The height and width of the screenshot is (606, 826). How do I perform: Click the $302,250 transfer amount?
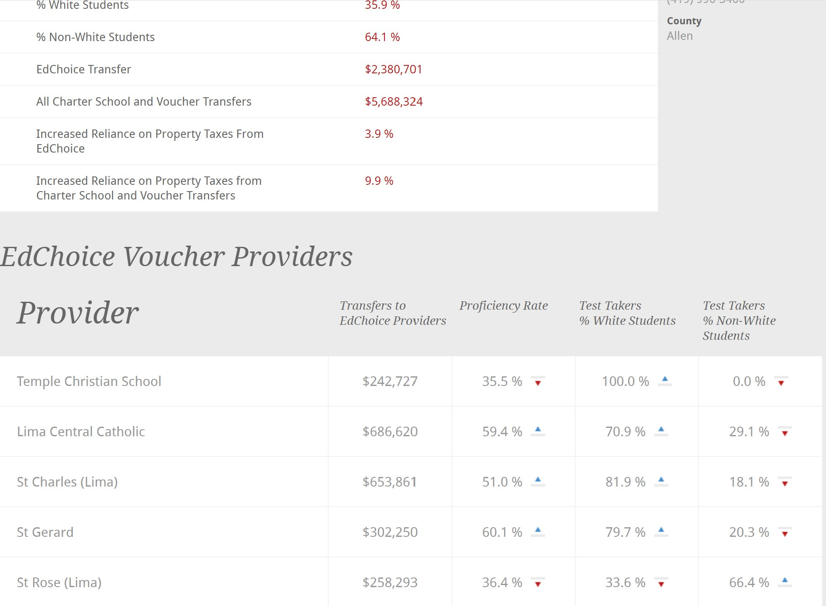390,532
